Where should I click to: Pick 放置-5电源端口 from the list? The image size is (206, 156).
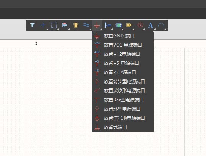(123, 72)
